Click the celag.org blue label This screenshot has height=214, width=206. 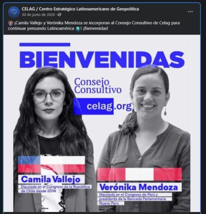(x=102, y=106)
